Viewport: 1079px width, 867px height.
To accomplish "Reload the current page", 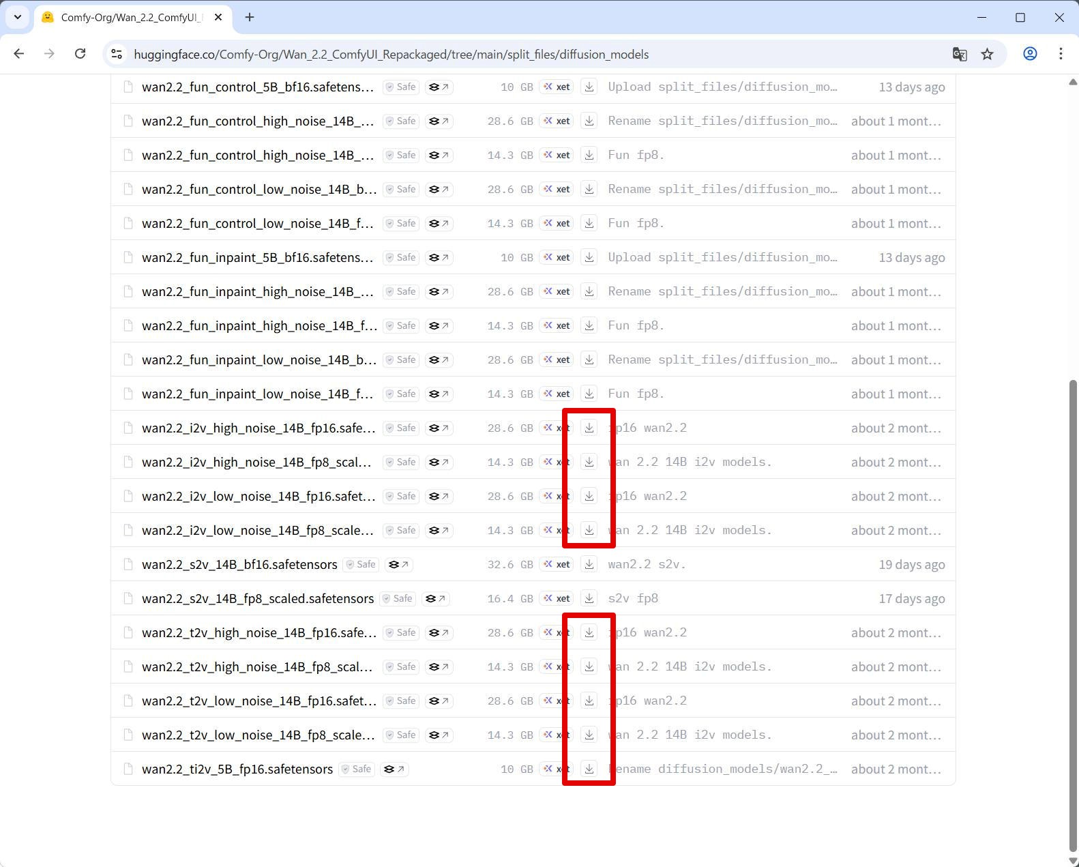I will 80,54.
